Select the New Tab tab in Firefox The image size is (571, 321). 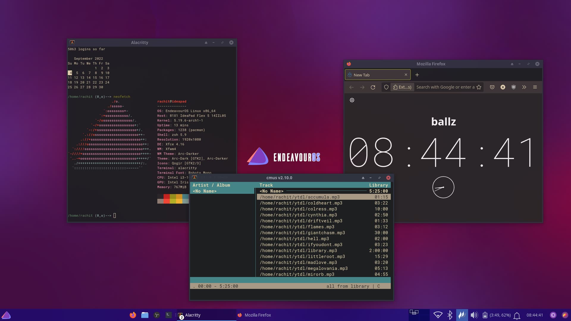click(378, 75)
